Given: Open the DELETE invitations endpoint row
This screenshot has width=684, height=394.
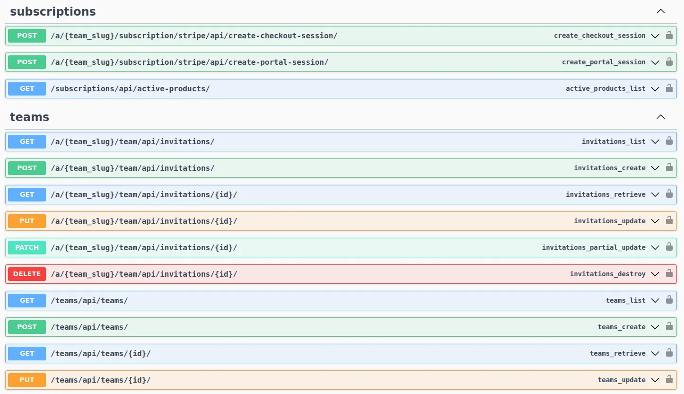Looking at the screenshot, I should pyautogui.click(x=331, y=273).
